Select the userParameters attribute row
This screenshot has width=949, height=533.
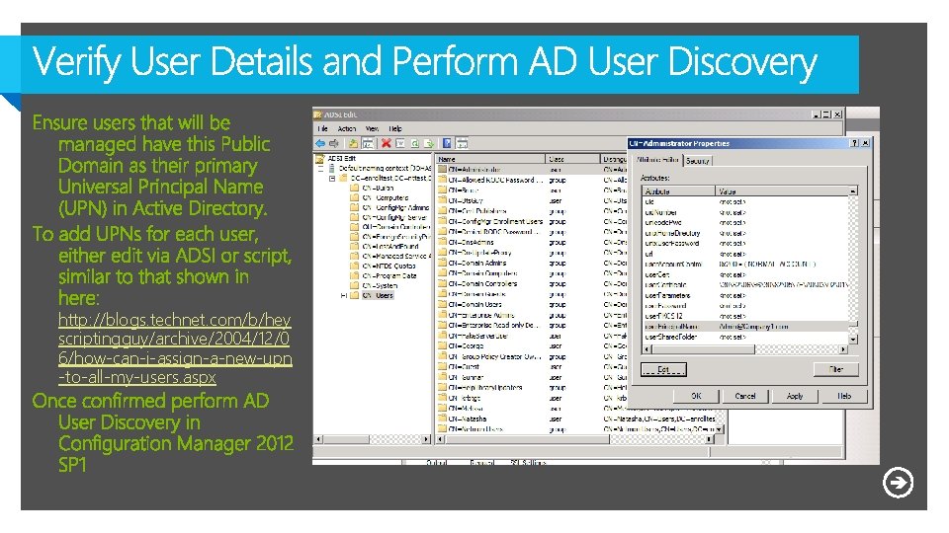[x=745, y=295]
